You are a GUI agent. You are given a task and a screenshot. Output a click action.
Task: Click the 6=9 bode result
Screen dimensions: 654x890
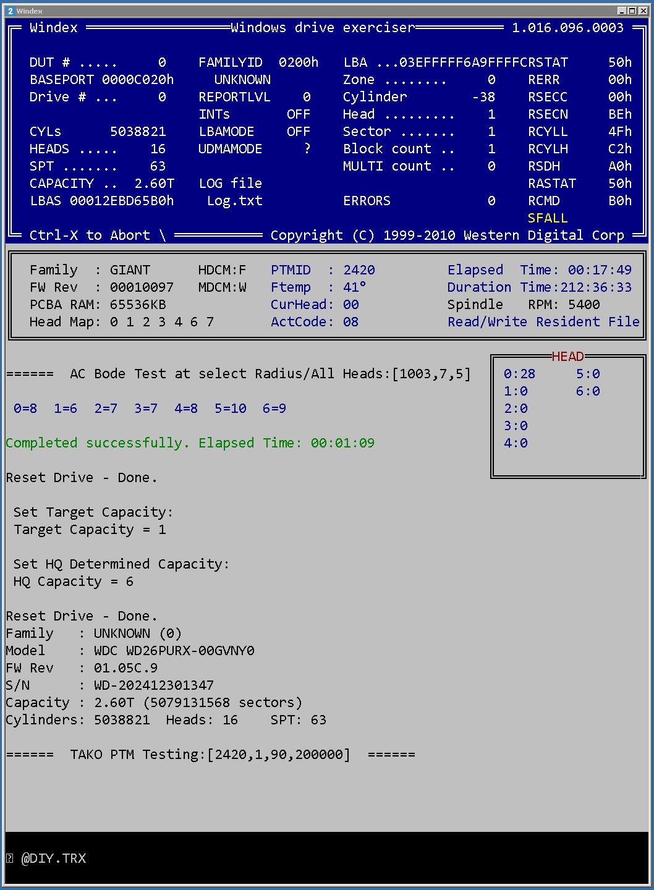(274, 409)
